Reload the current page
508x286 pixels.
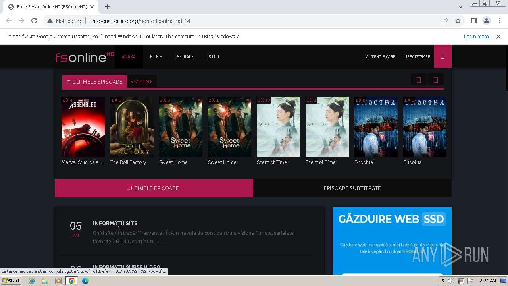pyautogui.click(x=34, y=21)
